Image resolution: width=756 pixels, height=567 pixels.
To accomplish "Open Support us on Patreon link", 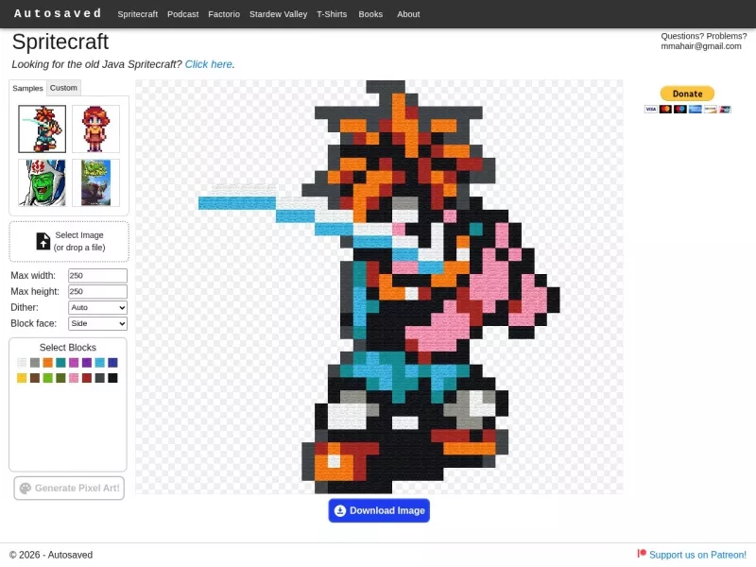I will [697, 555].
